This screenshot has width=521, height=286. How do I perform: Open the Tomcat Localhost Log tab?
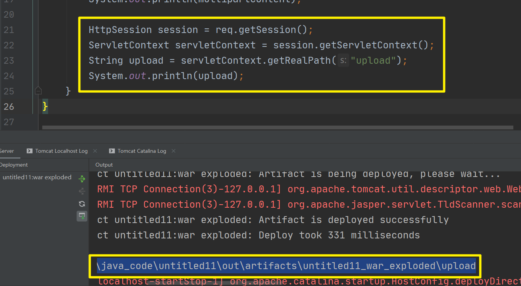(62, 151)
